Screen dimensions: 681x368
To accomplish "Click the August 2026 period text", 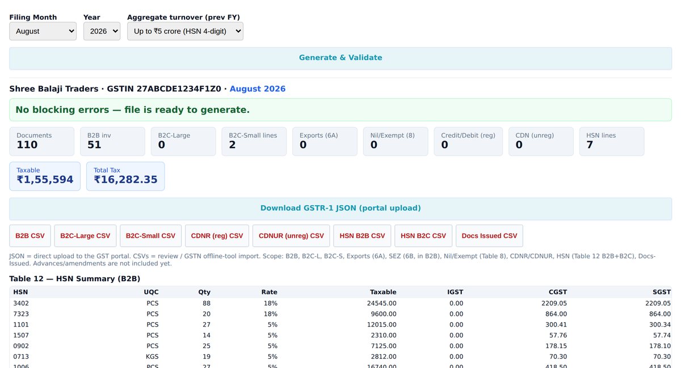I will tap(258, 89).
